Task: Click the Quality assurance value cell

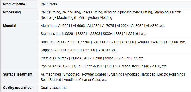Action: point(114,88)
